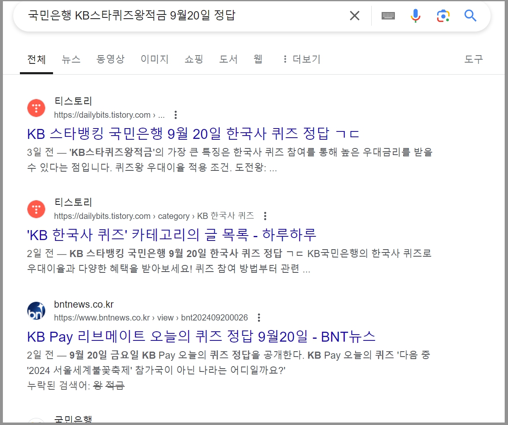Open options for the bntnews.co.kr result
The height and width of the screenshot is (425, 508).
coord(259,318)
